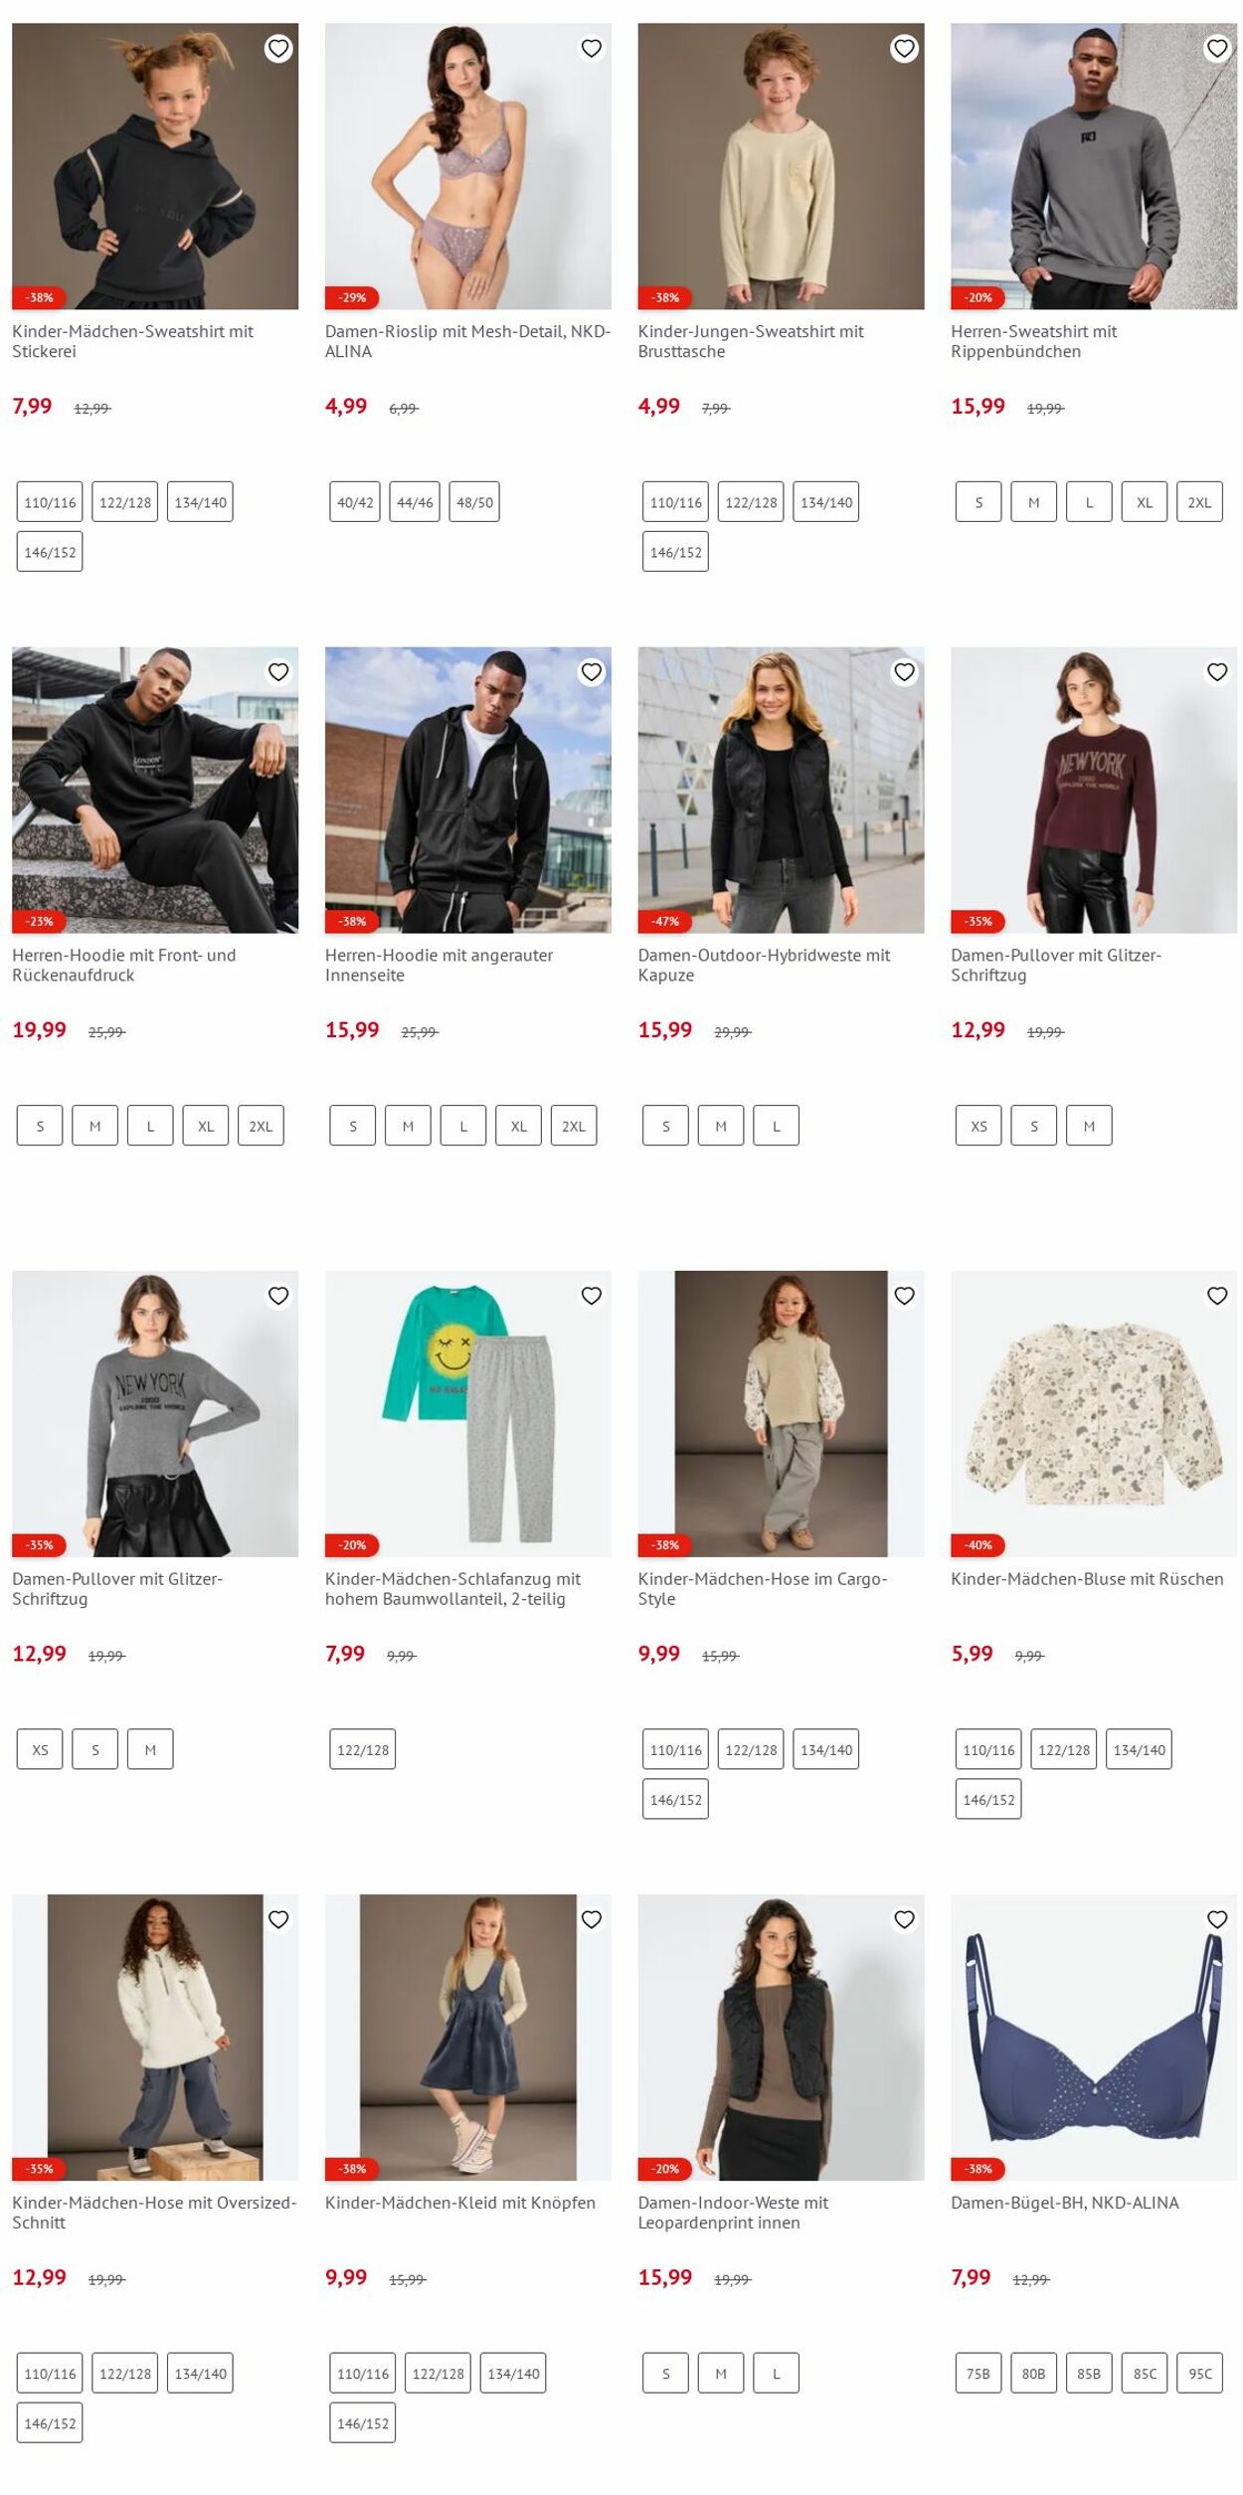Select size XS for burgundy Damen-Pullover
This screenshot has width=1243, height=2495.
(x=978, y=1126)
